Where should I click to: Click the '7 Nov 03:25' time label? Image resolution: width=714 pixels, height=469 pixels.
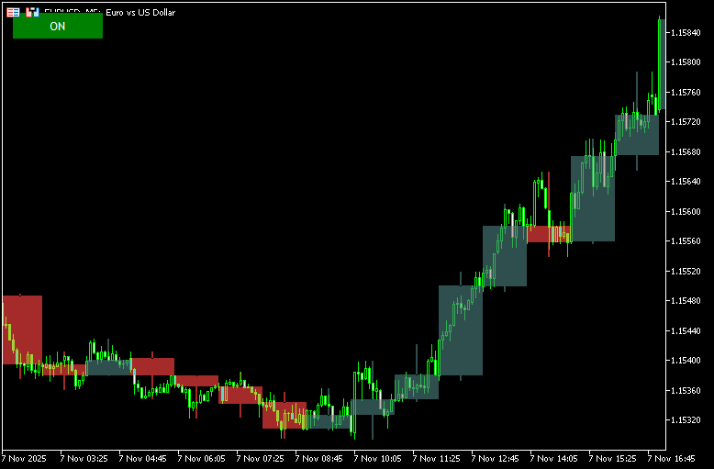tap(84, 457)
